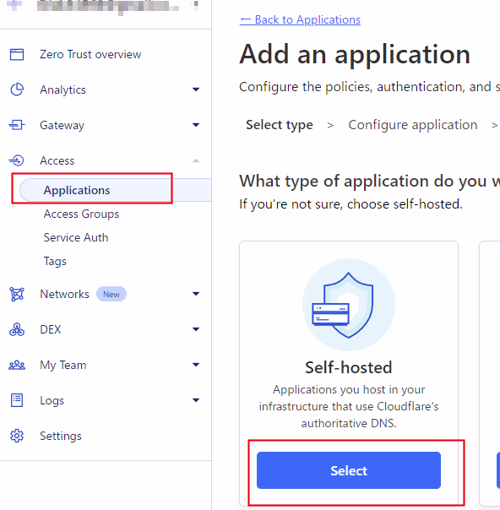The height and width of the screenshot is (510, 500).
Task: Expand the Logs menu arrow
Action: coord(196,400)
